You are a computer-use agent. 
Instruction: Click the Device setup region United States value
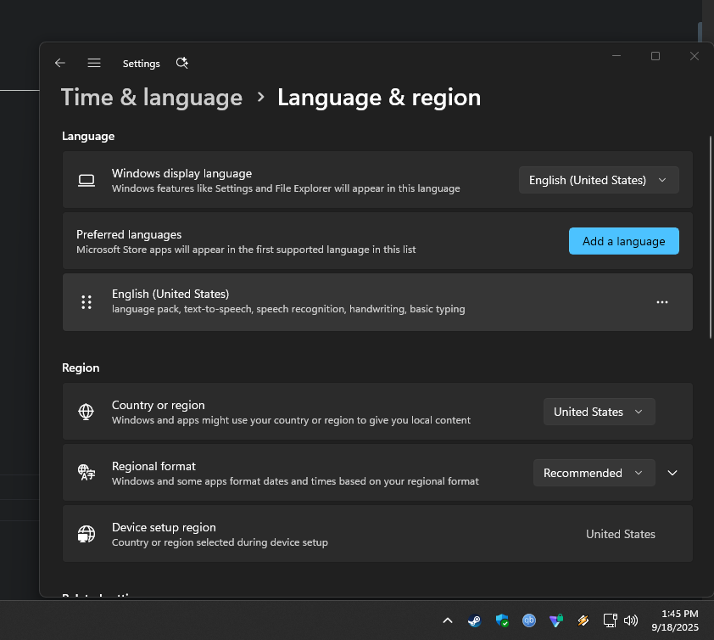[x=620, y=534]
